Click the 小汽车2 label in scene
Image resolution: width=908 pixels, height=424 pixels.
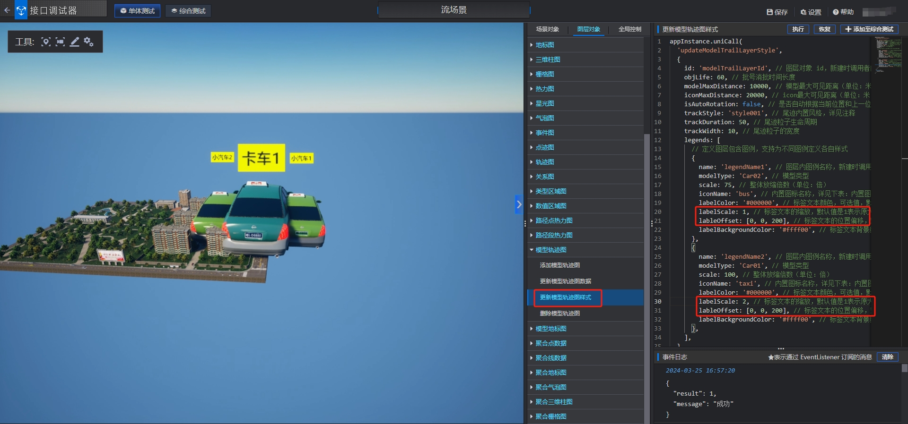click(222, 157)
